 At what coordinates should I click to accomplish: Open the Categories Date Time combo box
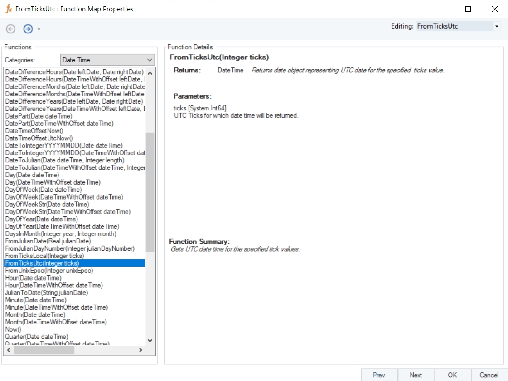[107, 60]
